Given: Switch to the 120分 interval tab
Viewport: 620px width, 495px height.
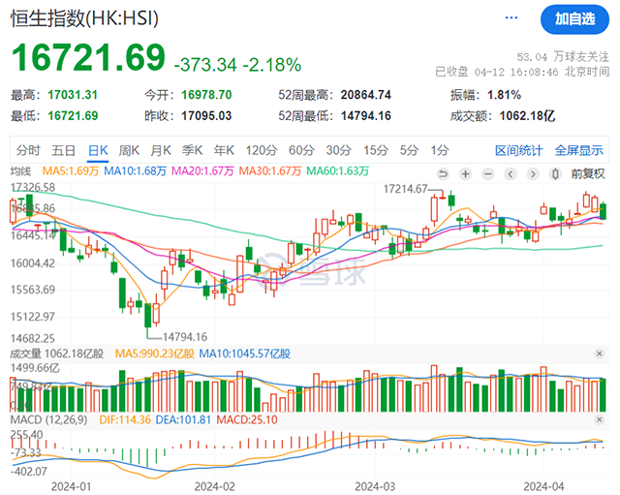Looking at the screenshot, I should [x=262, y=150].
